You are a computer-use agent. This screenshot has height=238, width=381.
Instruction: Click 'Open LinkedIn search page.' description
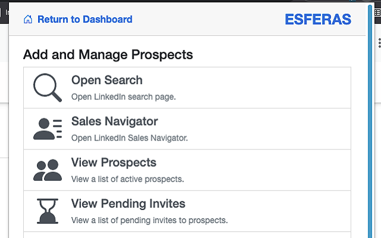[123, 97]
